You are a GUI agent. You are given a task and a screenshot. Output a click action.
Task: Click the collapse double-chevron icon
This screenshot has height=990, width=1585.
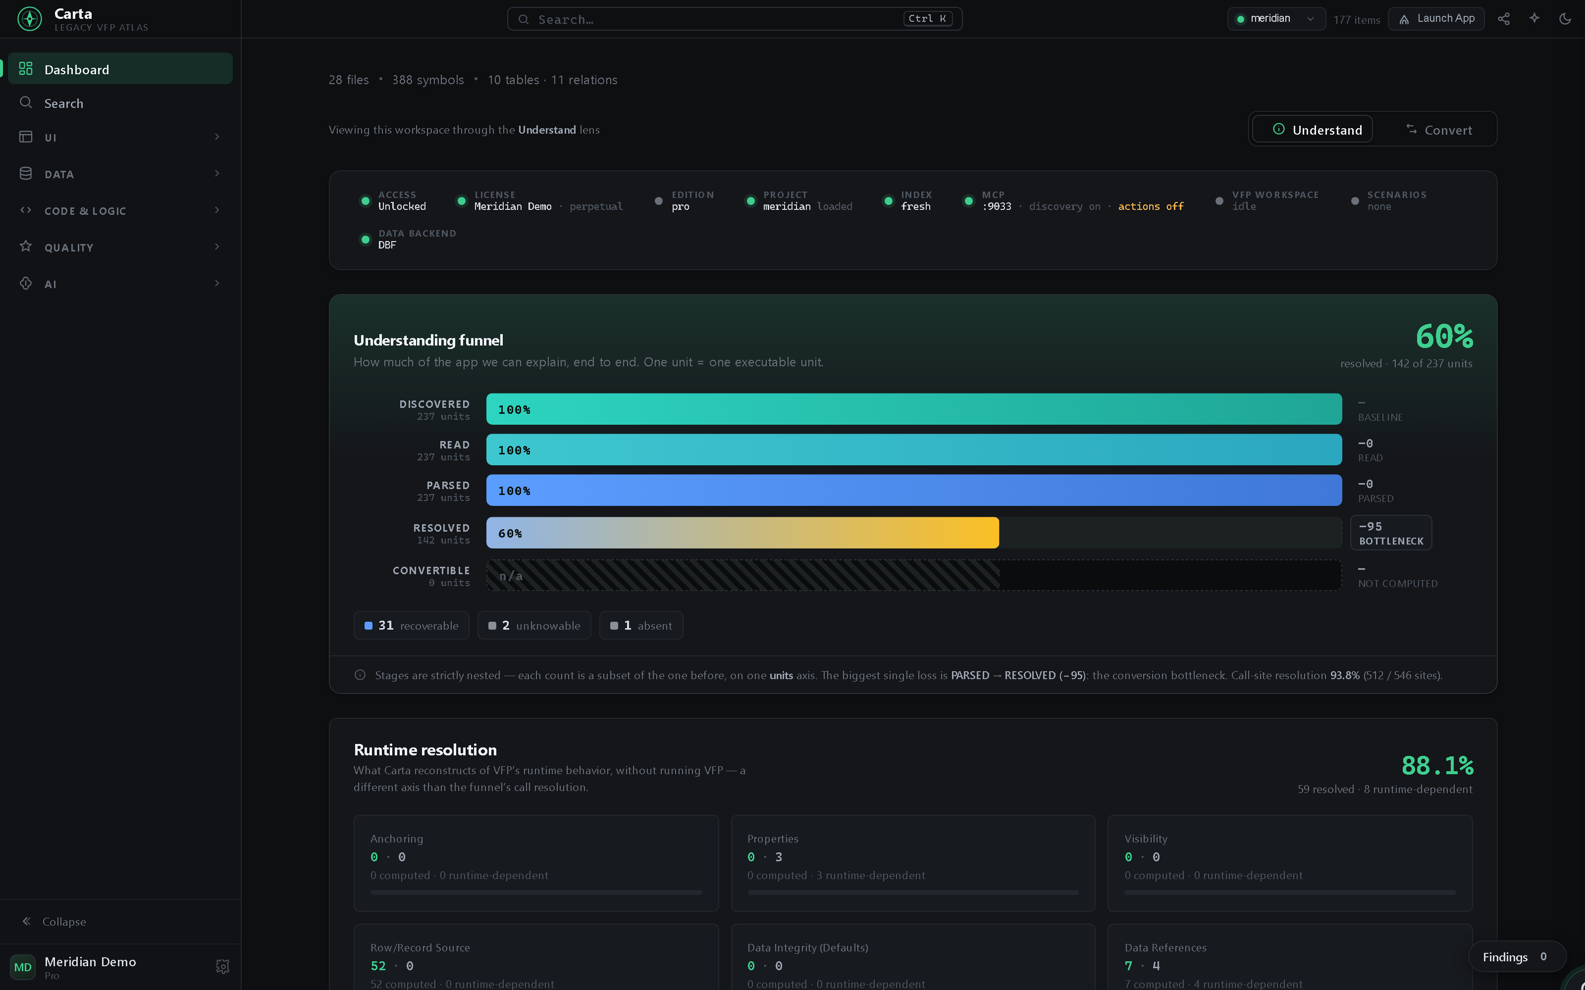tap(26, 921)
